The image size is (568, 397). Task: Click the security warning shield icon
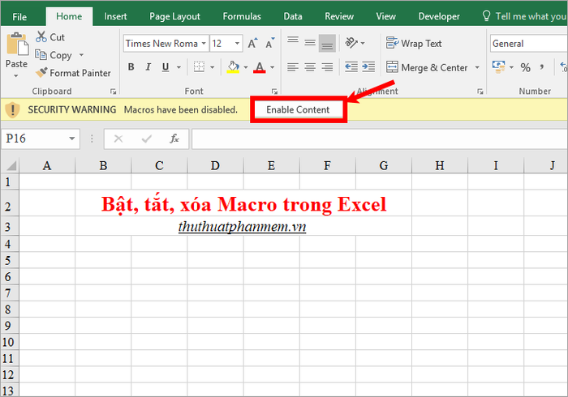(x=13, y=109)
